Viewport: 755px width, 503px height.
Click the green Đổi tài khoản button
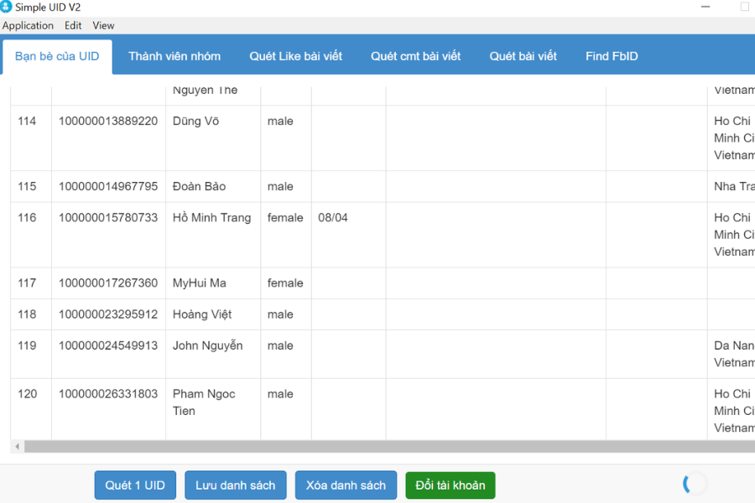450,485
